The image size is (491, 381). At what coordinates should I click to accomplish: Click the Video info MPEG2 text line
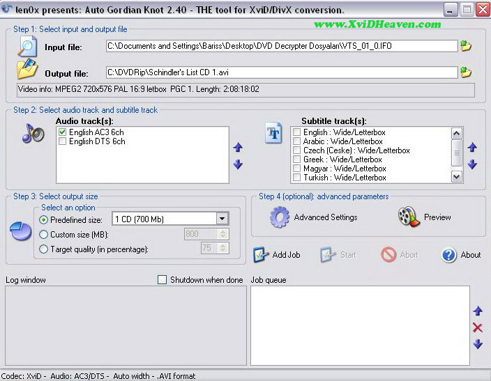138,89
